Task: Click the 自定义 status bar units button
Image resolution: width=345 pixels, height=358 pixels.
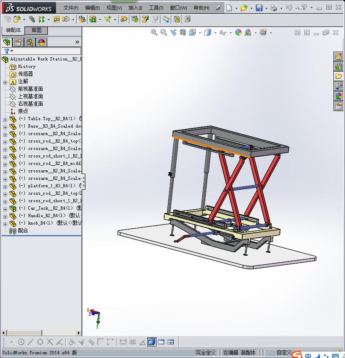Action: click(x=284, y=353)
